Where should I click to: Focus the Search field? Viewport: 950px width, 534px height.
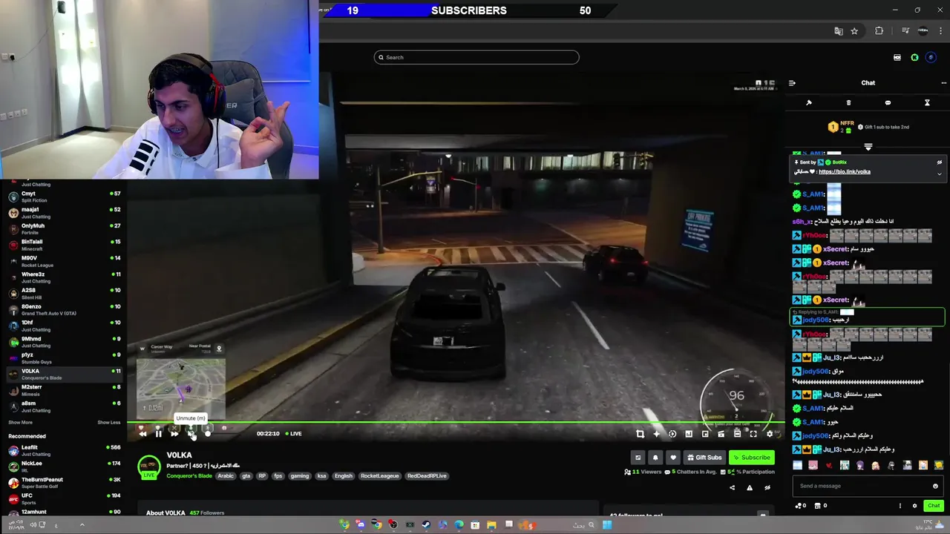click(476, 57)
